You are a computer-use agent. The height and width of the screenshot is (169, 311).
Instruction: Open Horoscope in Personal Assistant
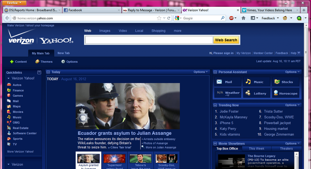[285, 93]
